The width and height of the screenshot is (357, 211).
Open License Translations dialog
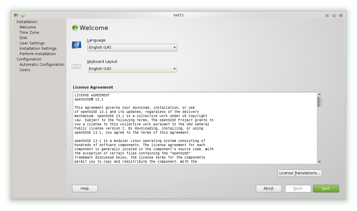(300, 173)
